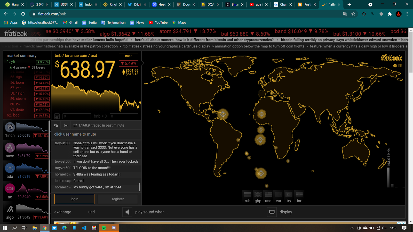Select the ae coin logo
Image resolution: width=413 pixels, height=232 pixels.
click(x=10, y=189)
